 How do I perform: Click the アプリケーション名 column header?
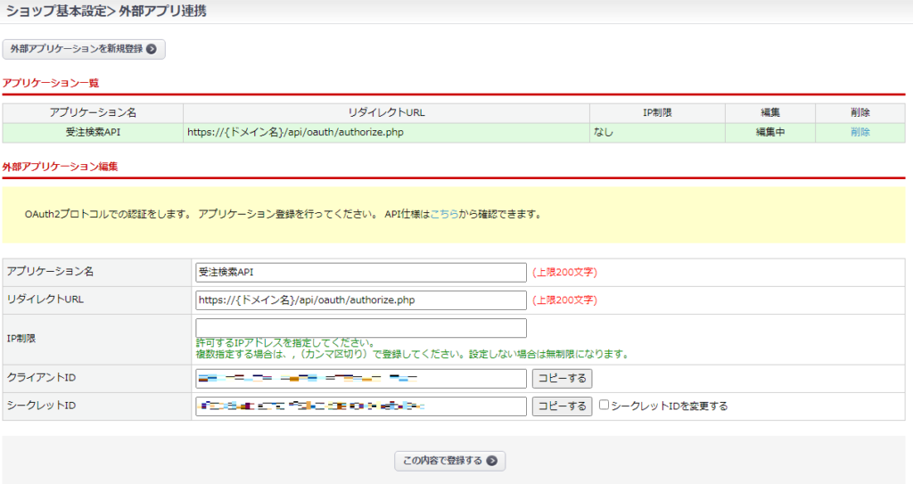pos(93,113)
